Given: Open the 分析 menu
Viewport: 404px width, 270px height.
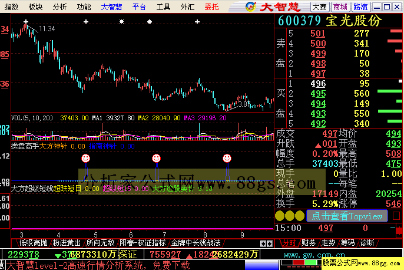Looking at the screenshot, I should pos(59,6).
